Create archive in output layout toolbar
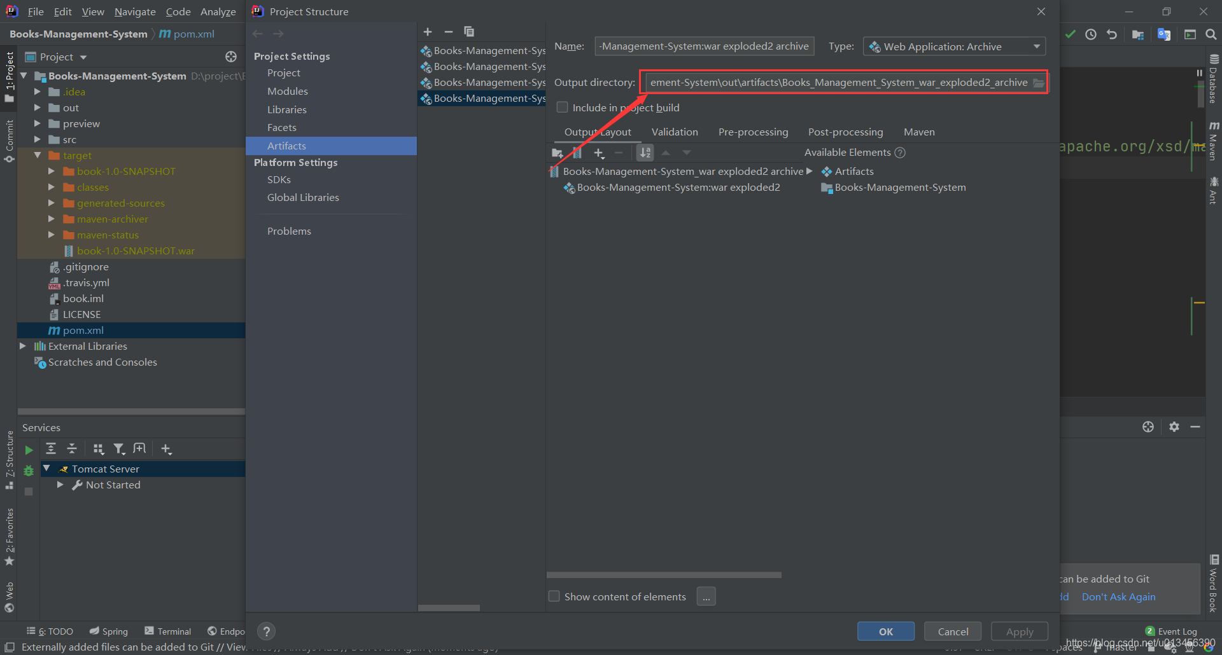Viewport: 1222px width, 655px height. click(x=577, y=153)
